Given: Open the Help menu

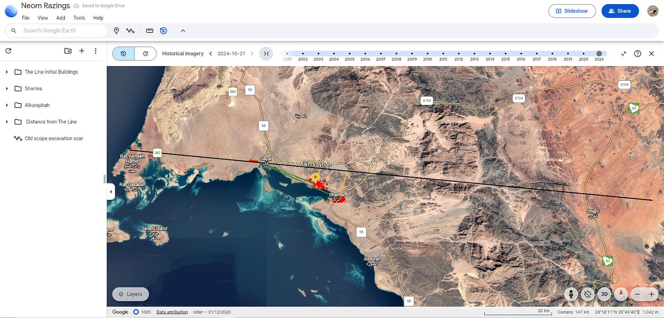Looking at the screenshot, I should click(x=98, y=18).
